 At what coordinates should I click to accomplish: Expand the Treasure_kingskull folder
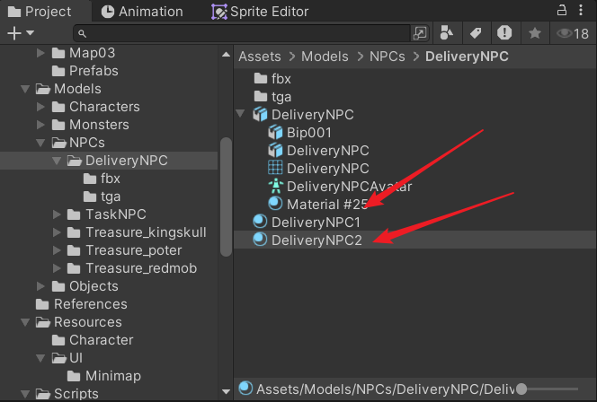(56, 232)
